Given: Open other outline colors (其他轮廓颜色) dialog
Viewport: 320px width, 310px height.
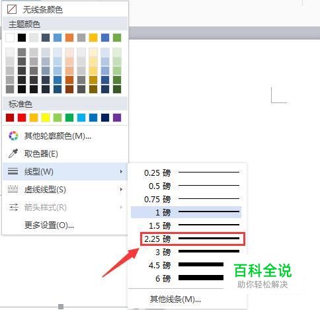Looking at the screenshot, I should pyautogui.click(x=65, y=136).
